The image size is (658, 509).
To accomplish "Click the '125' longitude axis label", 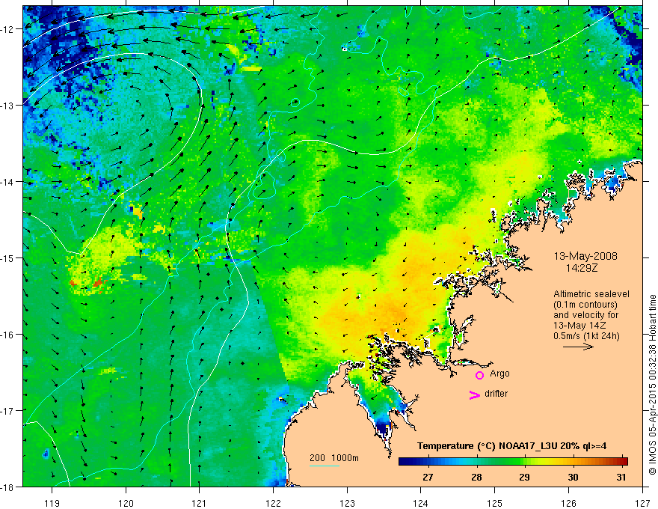I will tap(494, 503).
